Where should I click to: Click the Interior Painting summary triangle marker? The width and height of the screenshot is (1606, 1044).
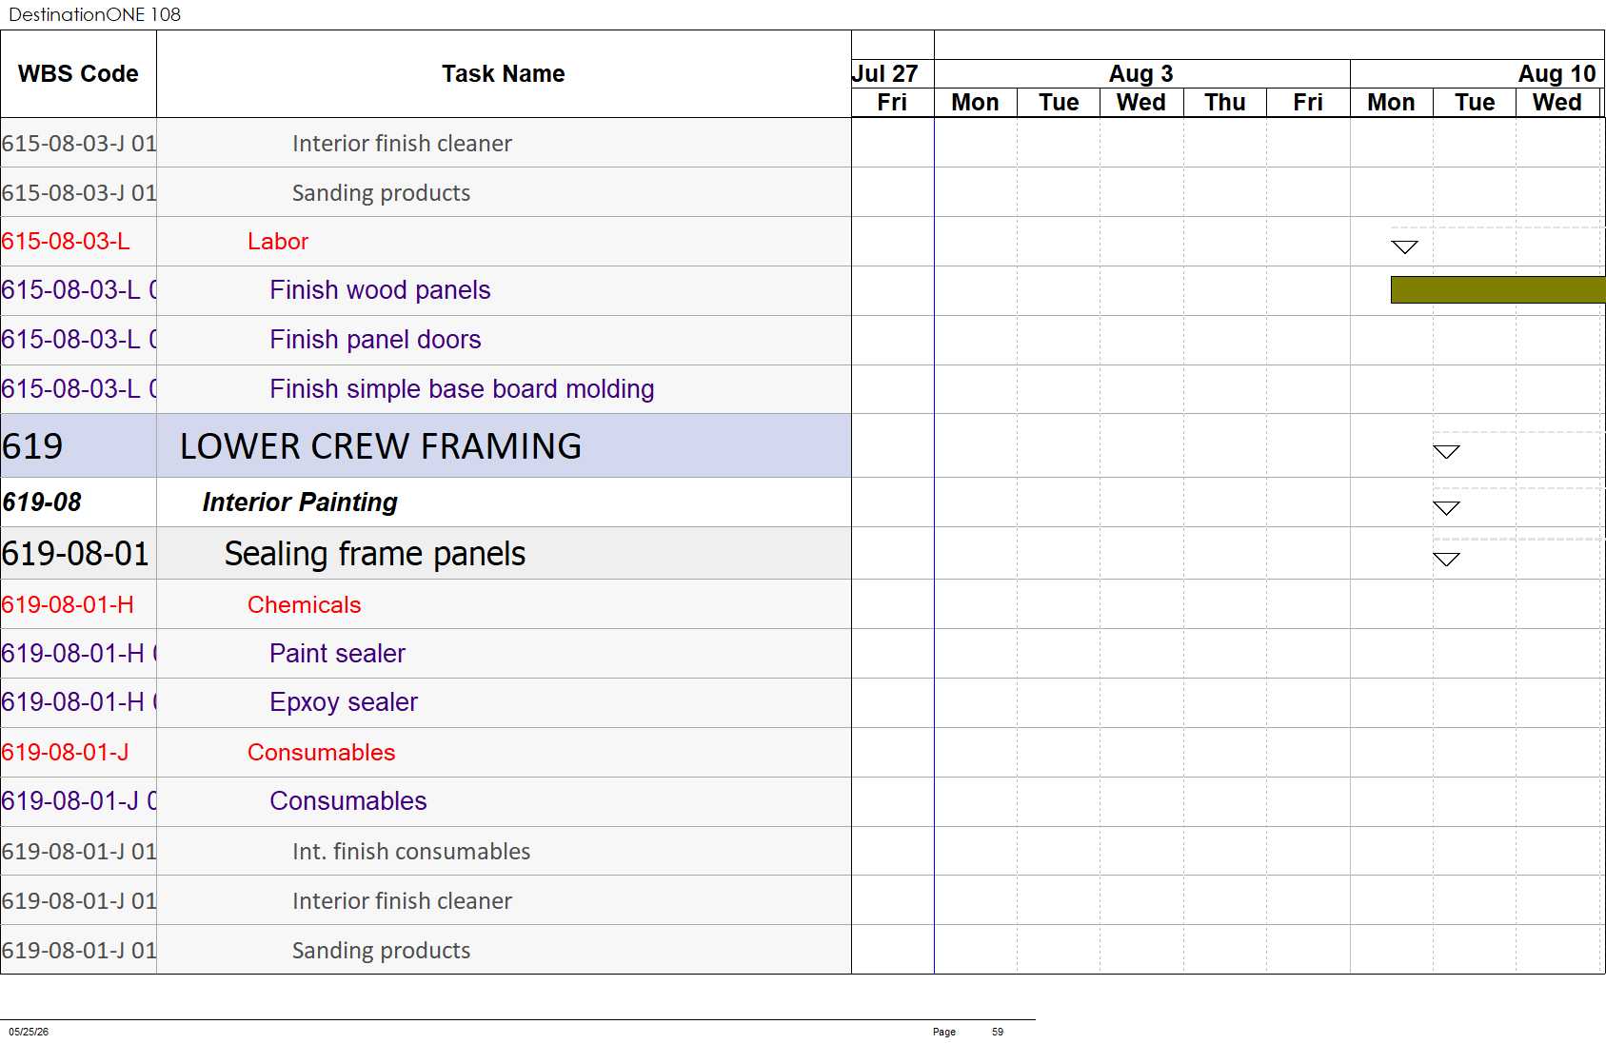pos(1446,508)
